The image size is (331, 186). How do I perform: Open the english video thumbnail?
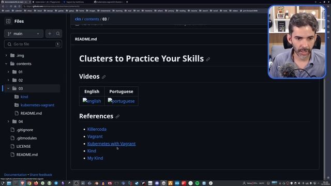pyautogui.click(x=92, y=101)
